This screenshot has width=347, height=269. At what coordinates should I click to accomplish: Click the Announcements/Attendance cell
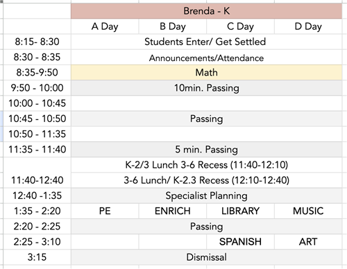(206, 57)
